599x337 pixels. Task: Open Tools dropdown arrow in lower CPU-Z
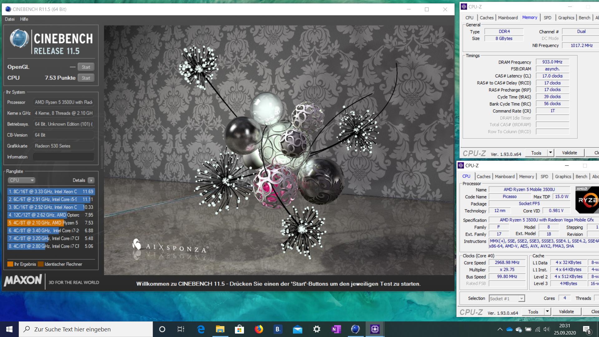click(x=548, y=312)
